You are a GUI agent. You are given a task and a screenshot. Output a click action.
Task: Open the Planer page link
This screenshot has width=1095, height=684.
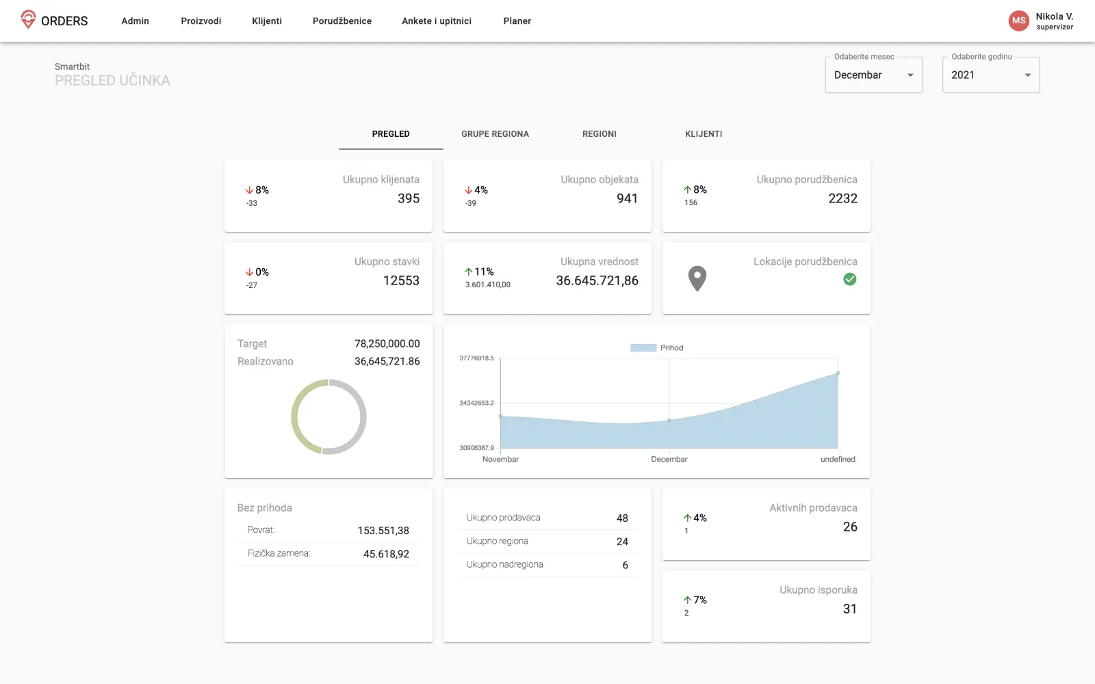tap(517, 21)
